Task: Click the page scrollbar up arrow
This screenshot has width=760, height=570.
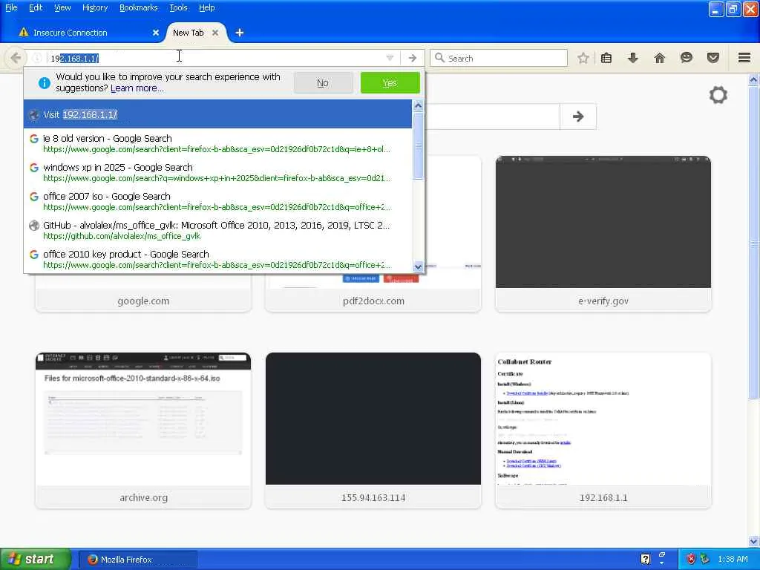Action: pos(754,79)
